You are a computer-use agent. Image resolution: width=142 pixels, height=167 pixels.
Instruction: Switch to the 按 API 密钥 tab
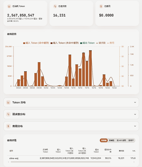[121, 140]
